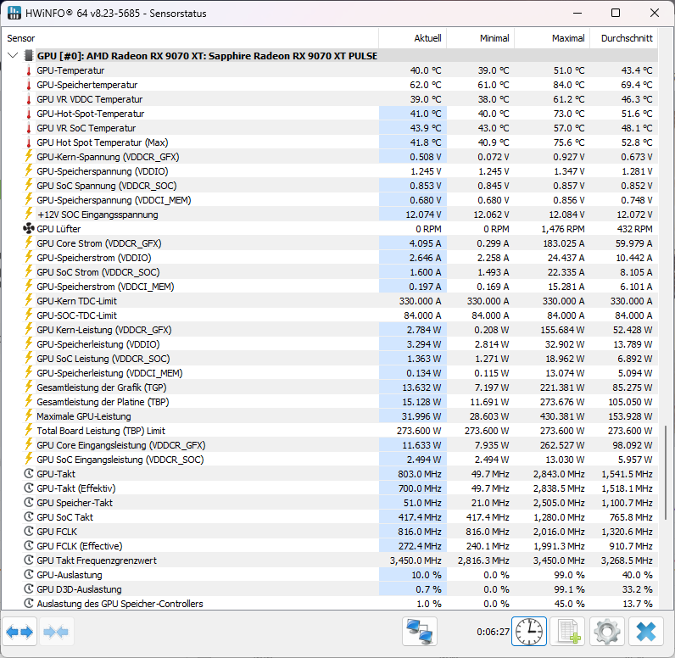Click the shrink-layout arrows button
The height and width of the screenshot is (658, 675).
point(57,632)
